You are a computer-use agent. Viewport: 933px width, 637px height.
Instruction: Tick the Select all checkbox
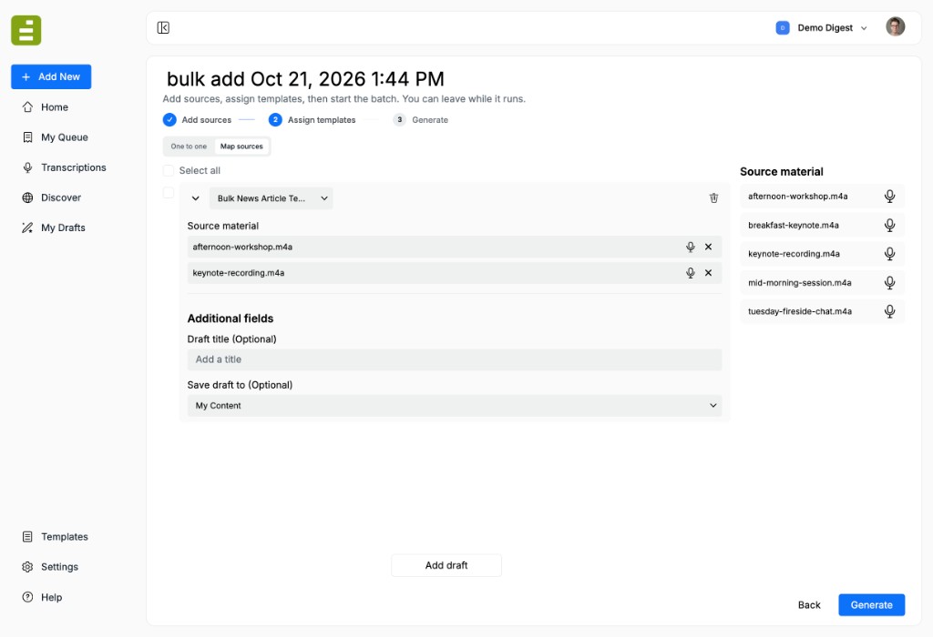click(169, 170)
